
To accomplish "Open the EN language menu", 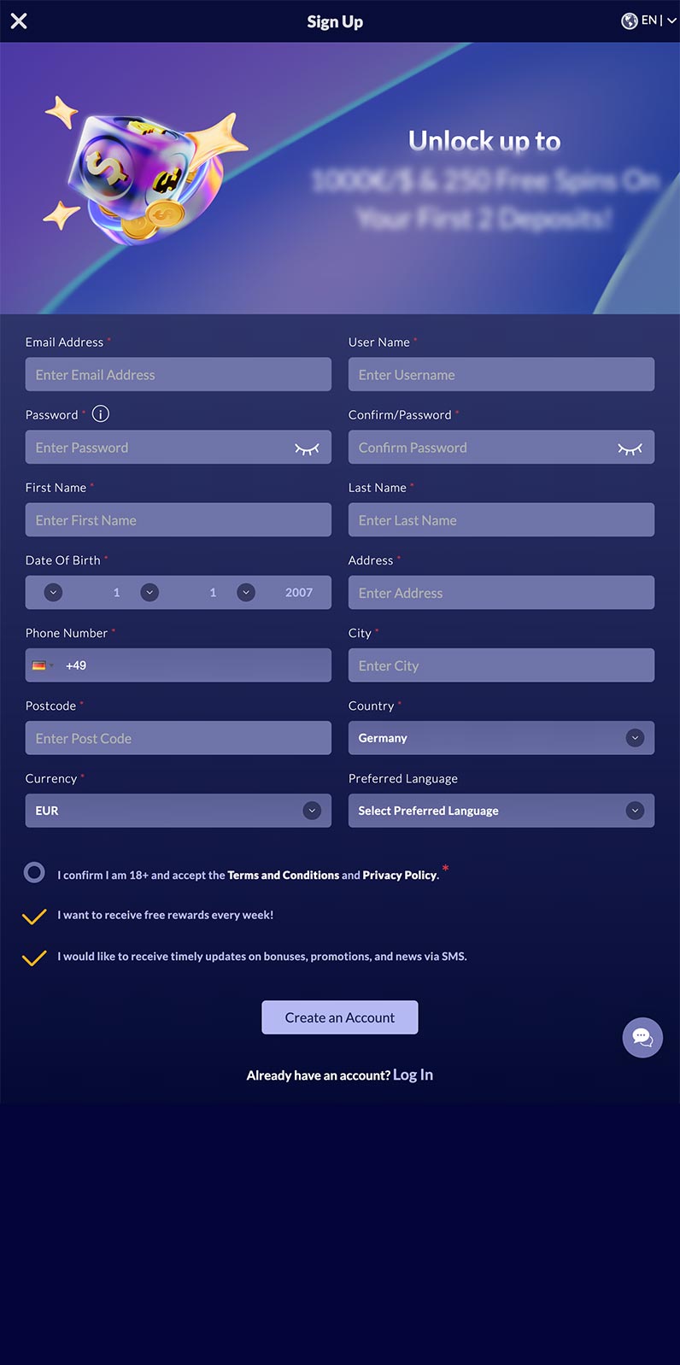I will [659, 21].
